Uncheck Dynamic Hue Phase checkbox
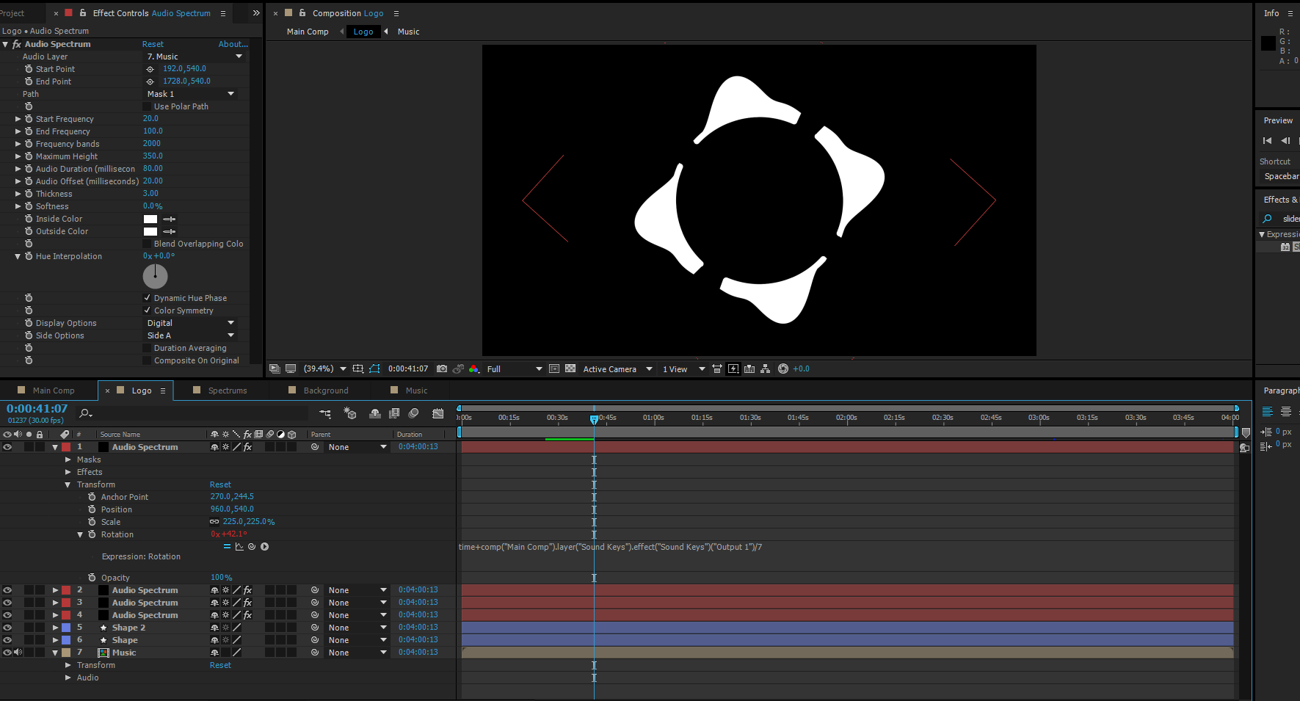1300x701 pixels. pyautogui.click(x=148, y=298)
